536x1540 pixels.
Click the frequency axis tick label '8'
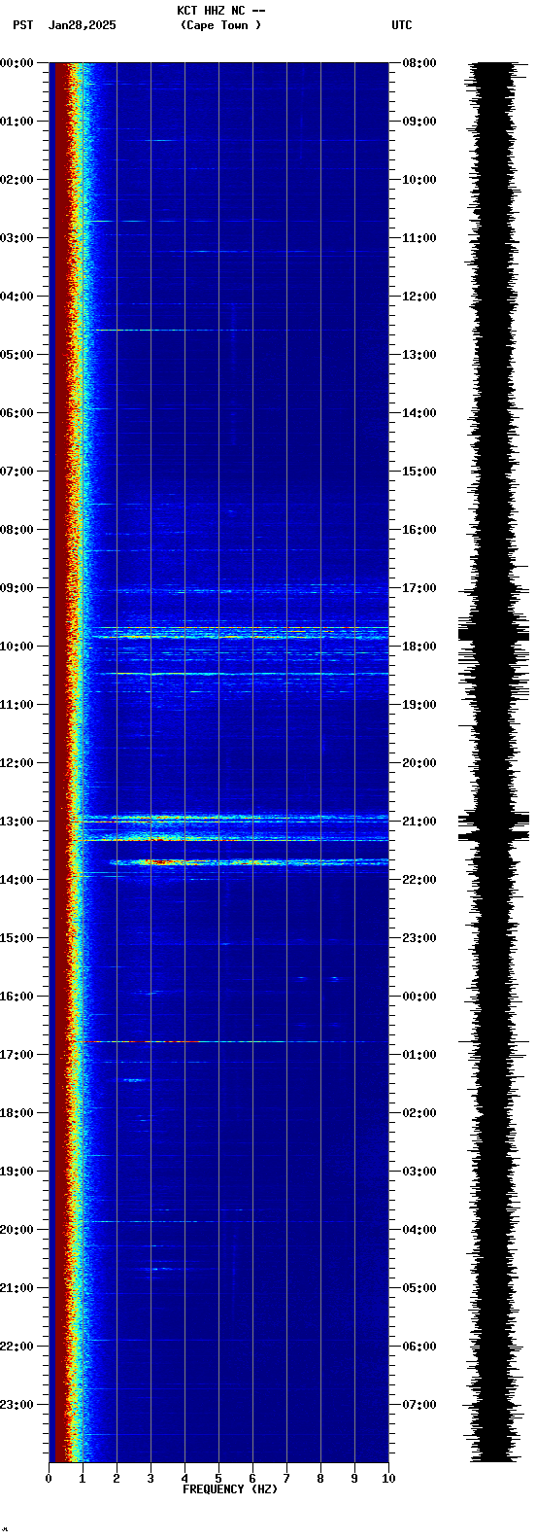tap(320, 1479)
